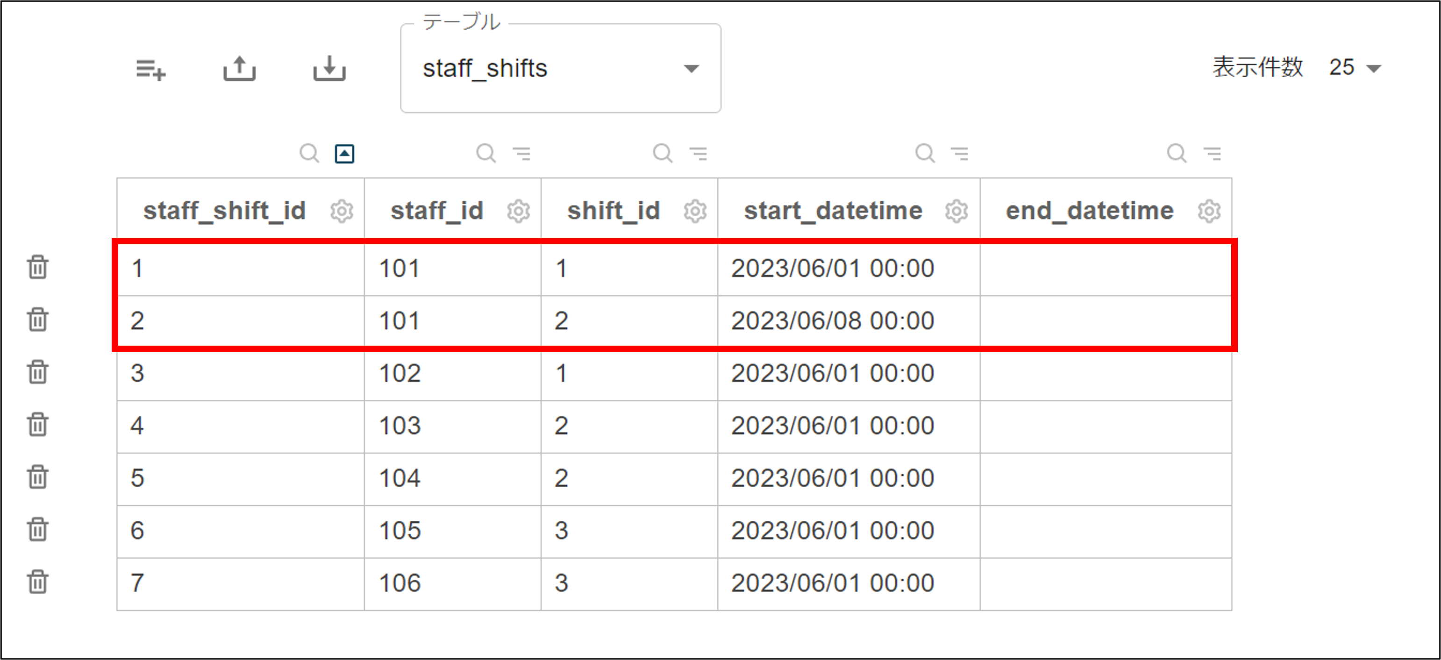The width and height of the screenshot is (1441, 660).
Task: Click start_datetime cell 2023/06/08 00:00
Action: [x=849, y=322]
